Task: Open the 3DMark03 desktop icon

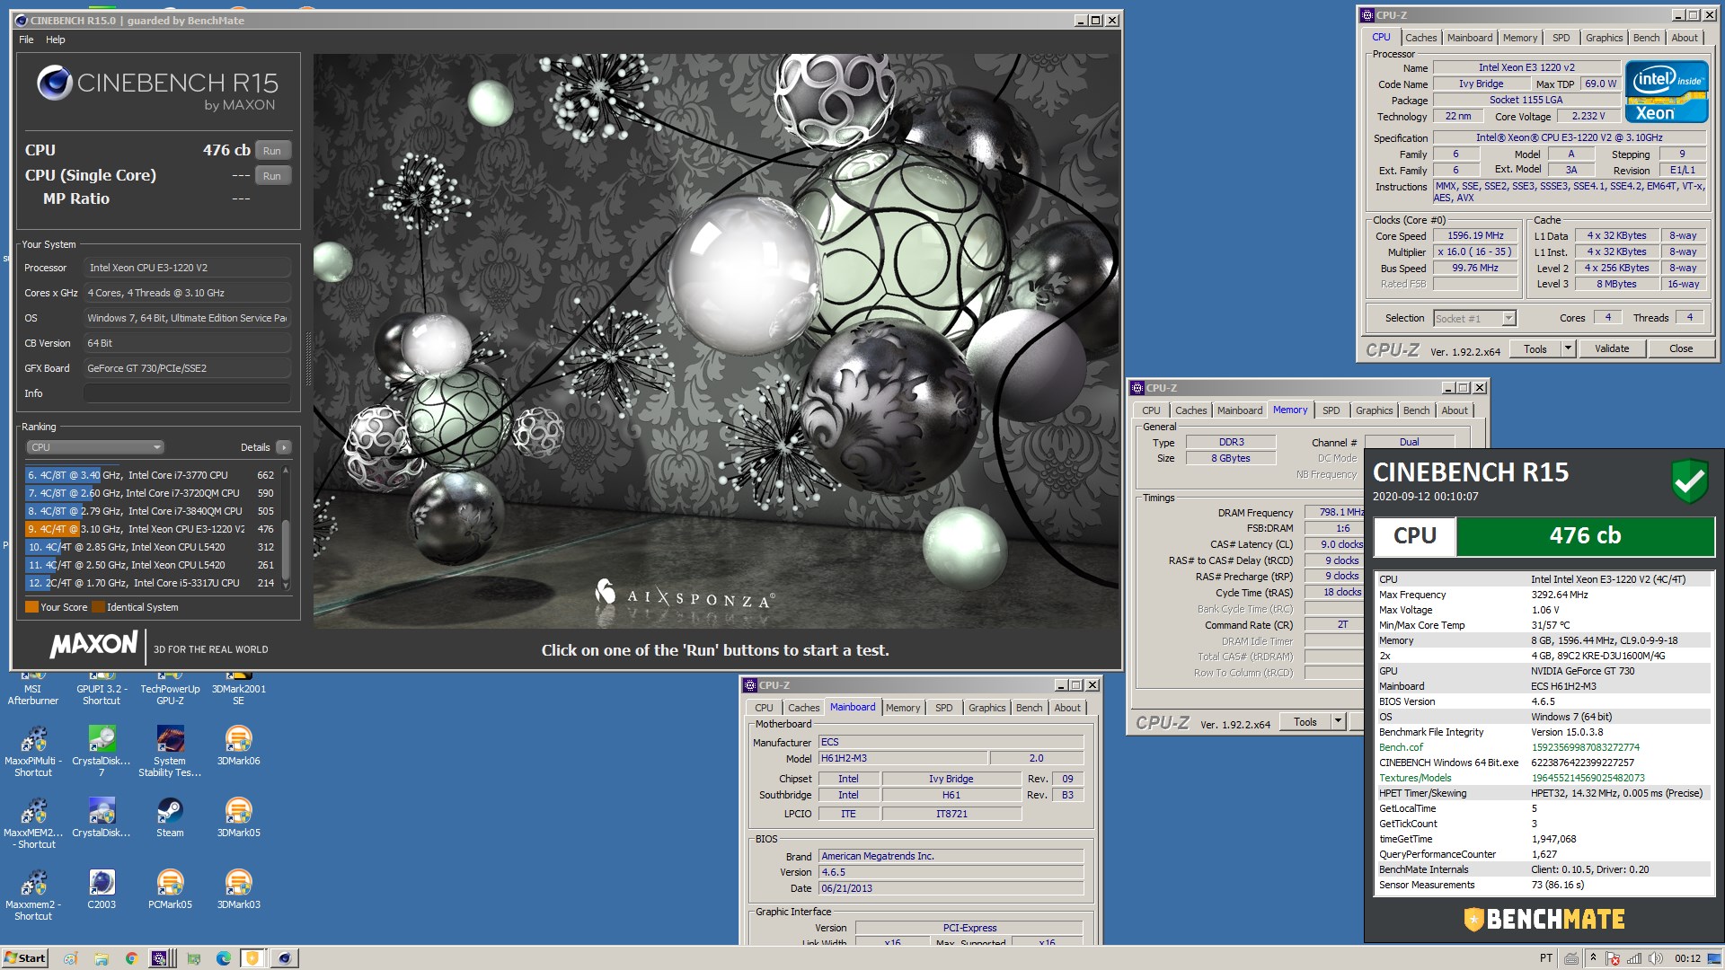Action: click(x=238, y=889)
